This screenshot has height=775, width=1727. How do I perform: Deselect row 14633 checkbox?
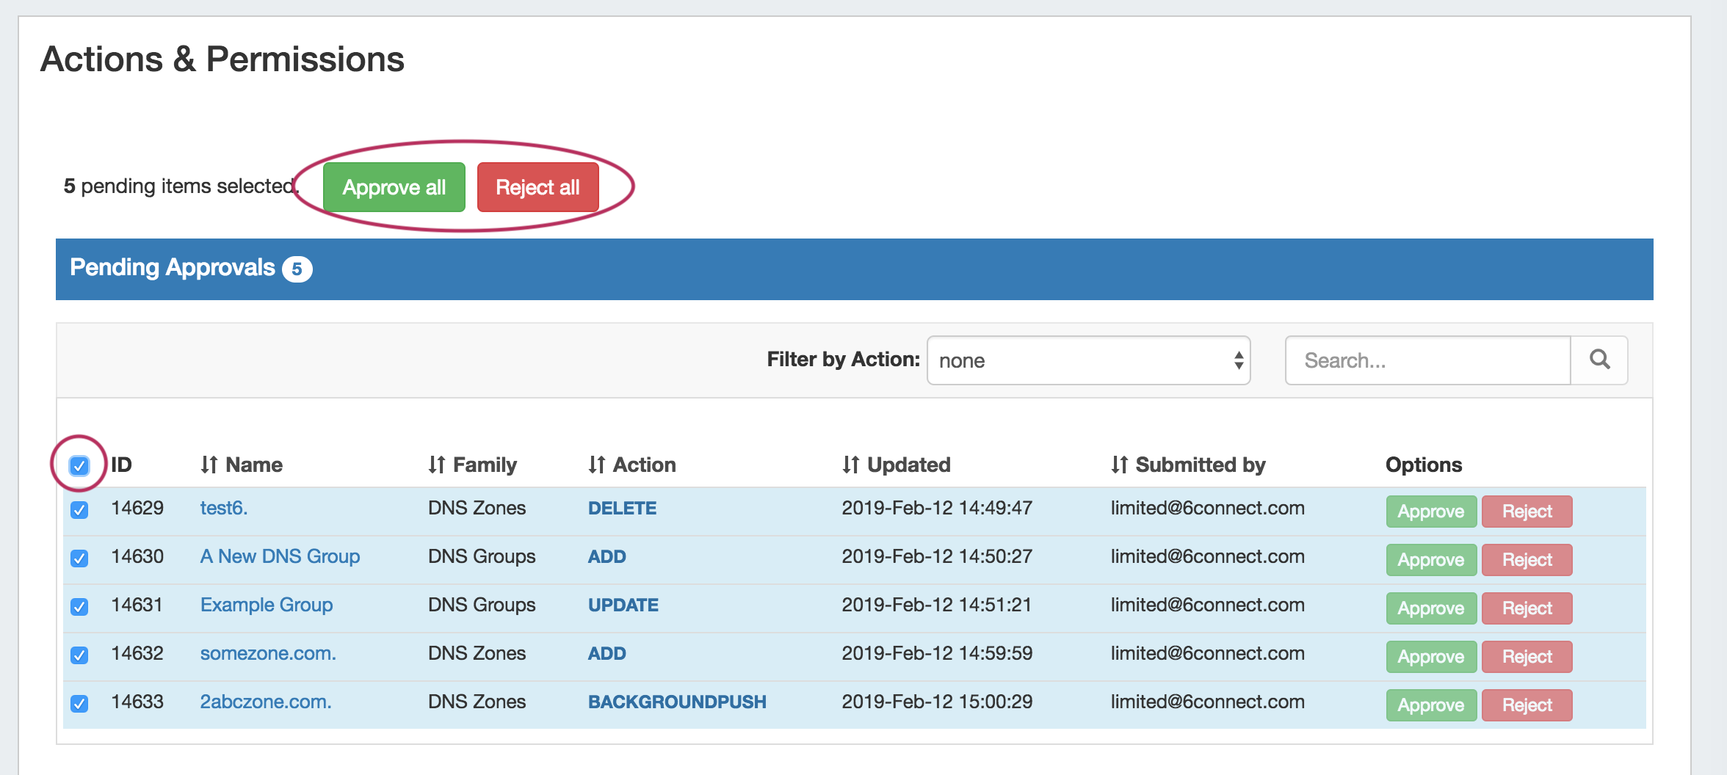(79, 703)
